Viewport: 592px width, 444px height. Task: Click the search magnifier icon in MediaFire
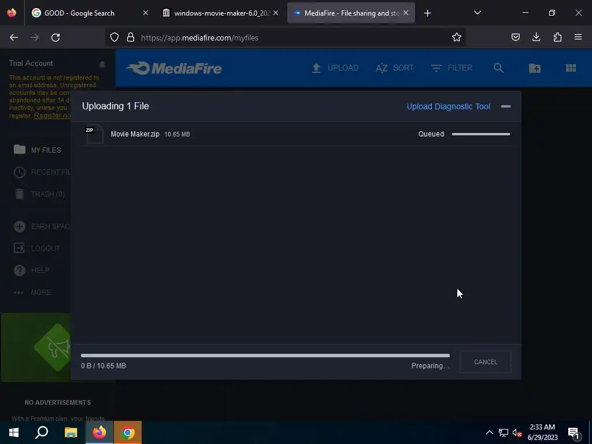click(498, 68)
